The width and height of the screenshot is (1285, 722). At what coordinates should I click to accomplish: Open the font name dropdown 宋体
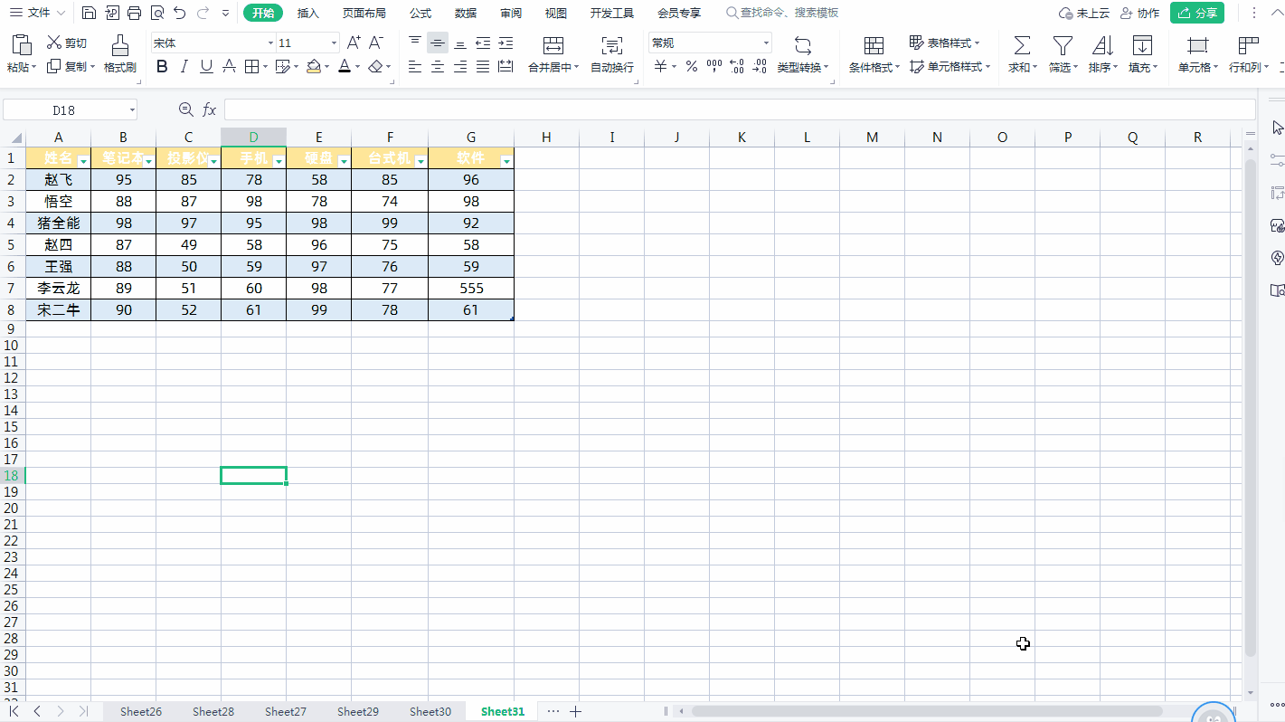[x=270, y=43]
